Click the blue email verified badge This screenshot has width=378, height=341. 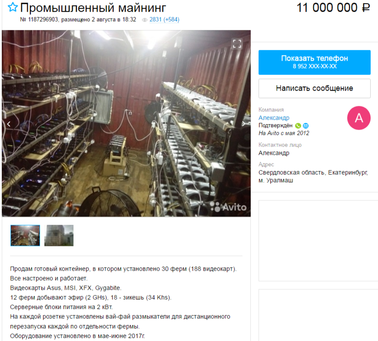pyautogui.click(x=306, y=126)
